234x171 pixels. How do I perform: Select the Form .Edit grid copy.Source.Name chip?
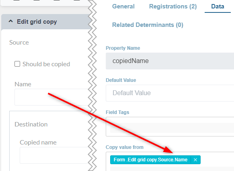pos(150,160)
